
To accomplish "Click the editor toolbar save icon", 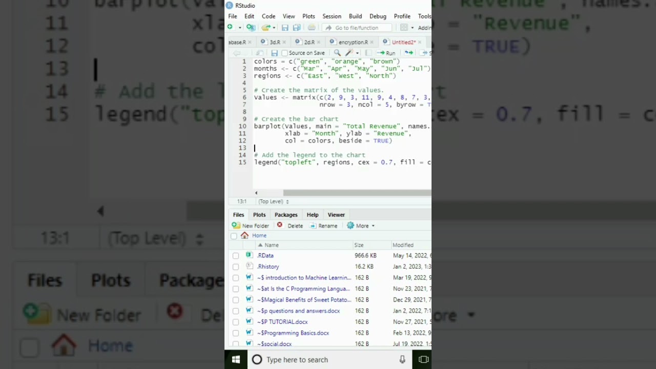I will click(274, 53).
